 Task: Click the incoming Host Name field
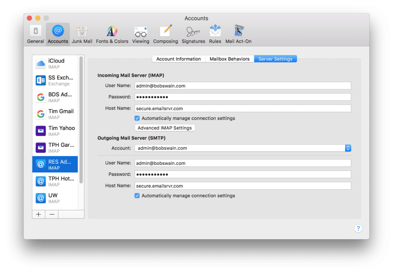243,108
